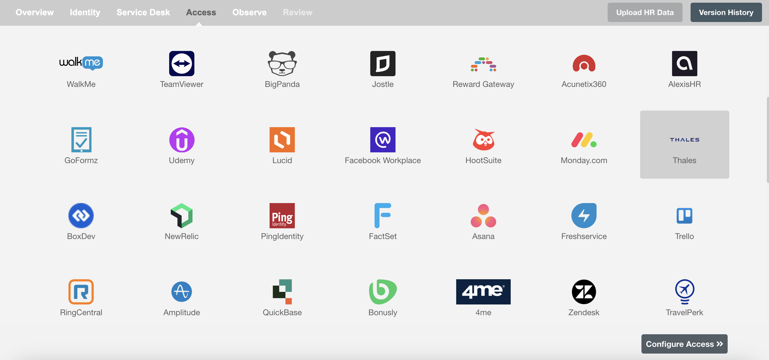Select the Trello integration
This screenshot has width=769, height=360.
pos(684,221)
